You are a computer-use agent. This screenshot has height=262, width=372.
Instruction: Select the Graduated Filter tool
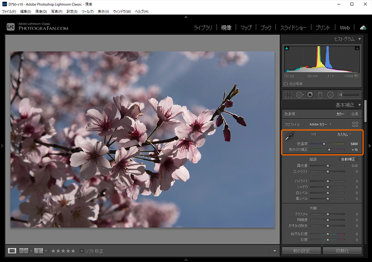point(320,95)
